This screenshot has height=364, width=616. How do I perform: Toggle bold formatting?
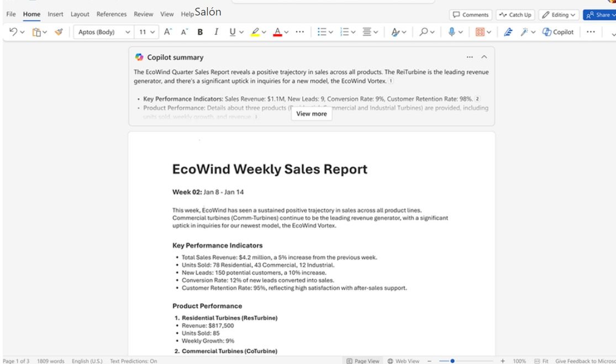pos(201,32)
